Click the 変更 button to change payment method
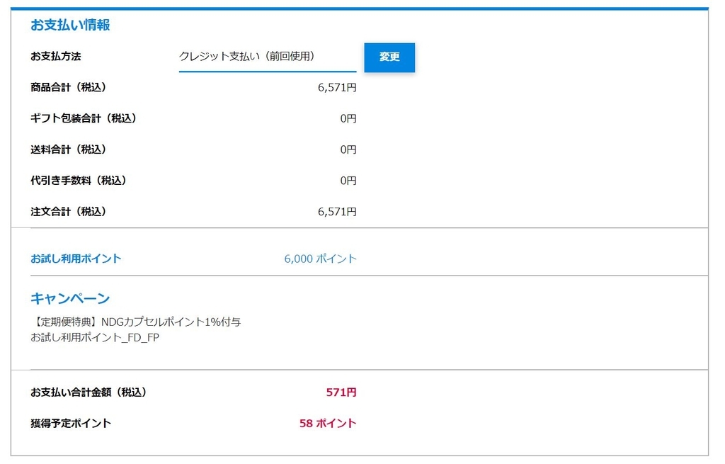This screenshot has height=464, width=725. [389, 57]
